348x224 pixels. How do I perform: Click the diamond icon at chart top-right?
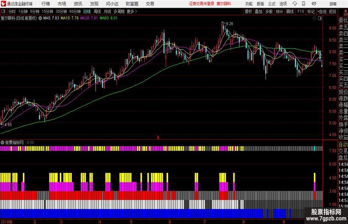tap(314, 18)
